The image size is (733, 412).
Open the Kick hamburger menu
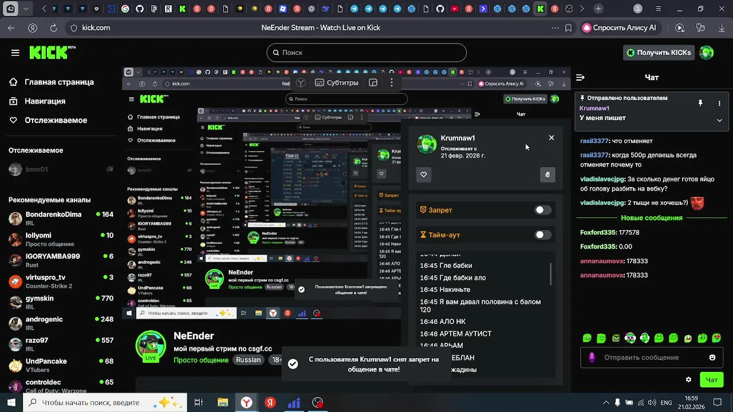(15, 53)
